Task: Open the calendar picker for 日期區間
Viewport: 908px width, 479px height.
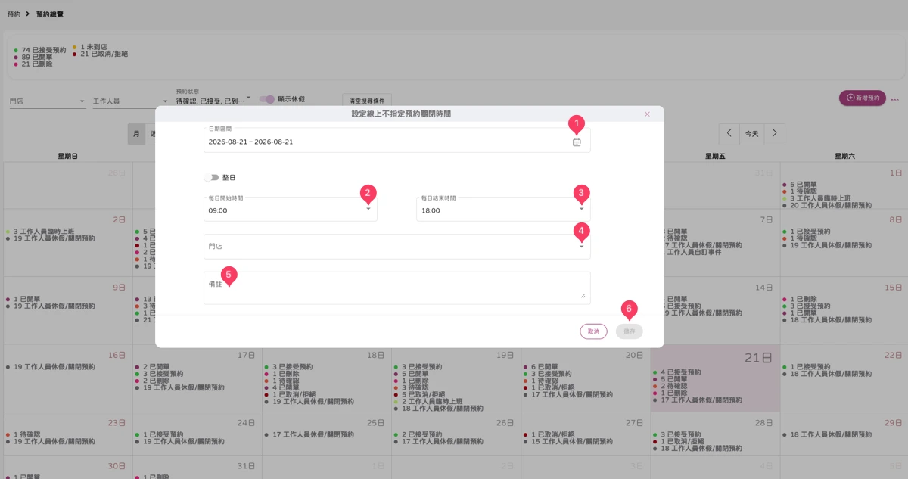Action: [577, 142]
